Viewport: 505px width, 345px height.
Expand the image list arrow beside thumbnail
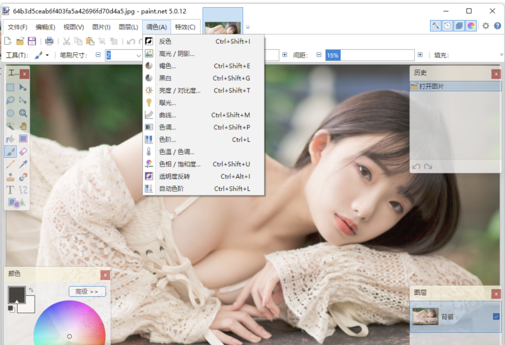coord(248,27)
